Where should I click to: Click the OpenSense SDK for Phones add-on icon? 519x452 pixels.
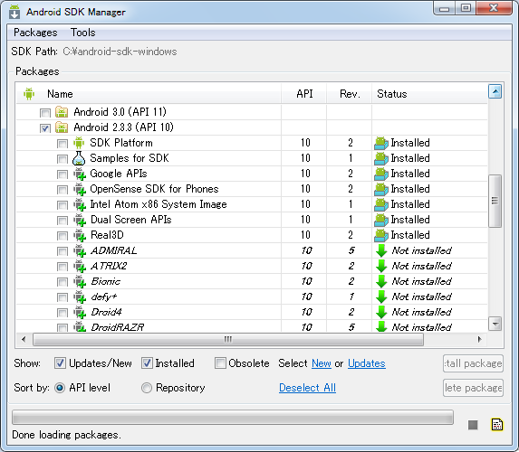(x=80, y=189)
